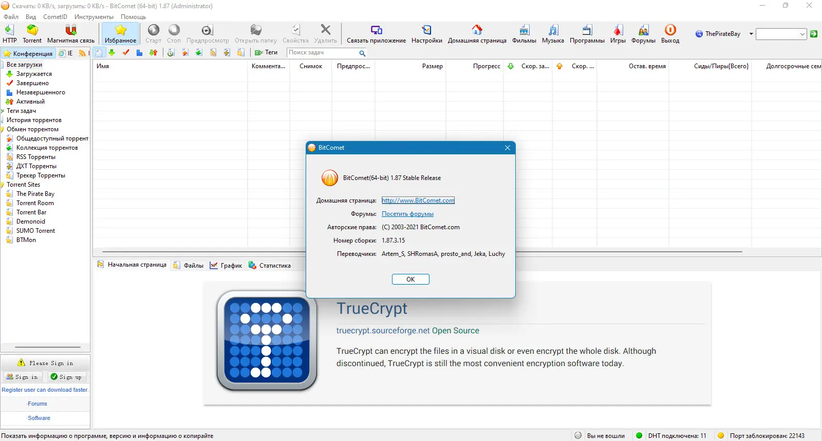Open Register user can download faster link
The image size is (822, 441).
[45, 390]
